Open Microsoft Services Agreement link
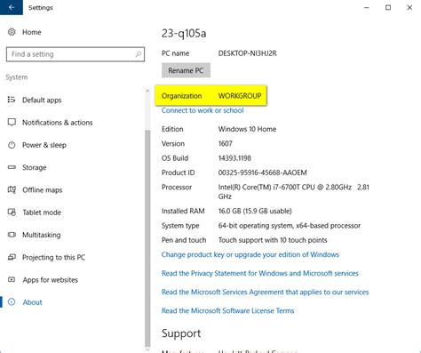The height and width of the screenshot is (353, 421). [265, 292]
